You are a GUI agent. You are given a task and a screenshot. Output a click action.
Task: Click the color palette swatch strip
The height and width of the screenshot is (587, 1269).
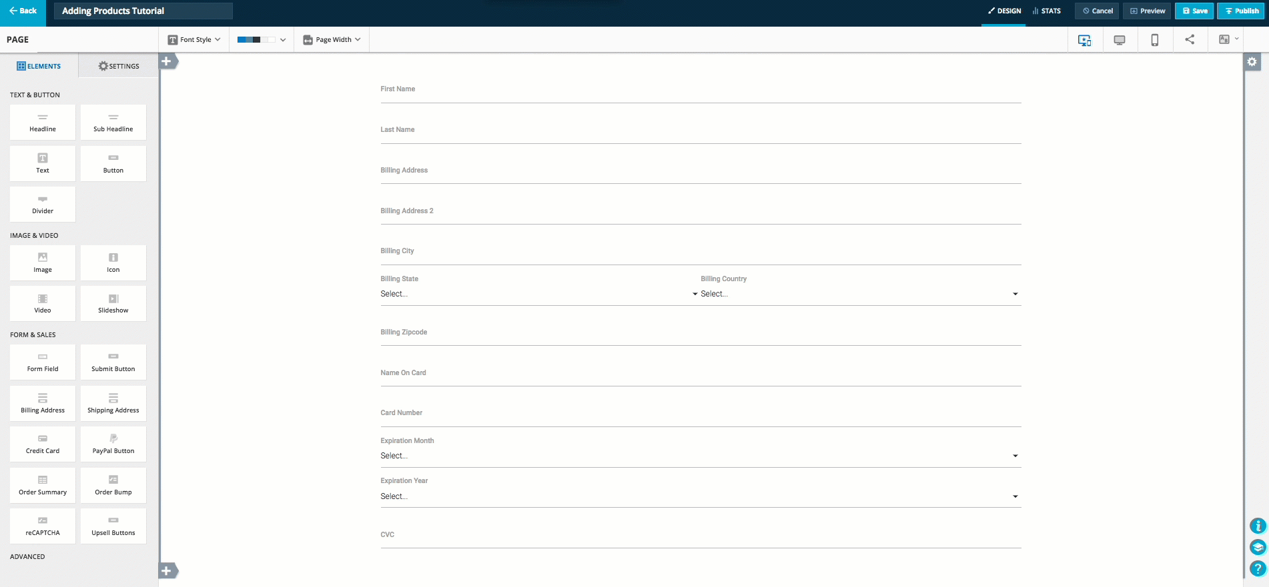point(256,40)
